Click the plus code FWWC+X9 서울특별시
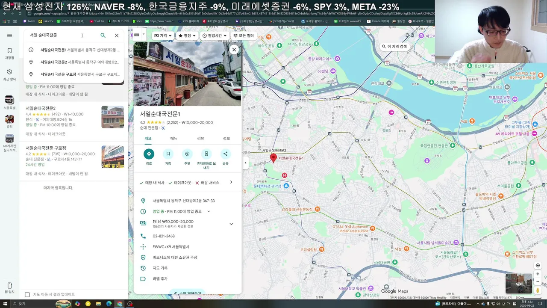Image resolution: width=547 pixels, height=308 pixels. [171, 247]
